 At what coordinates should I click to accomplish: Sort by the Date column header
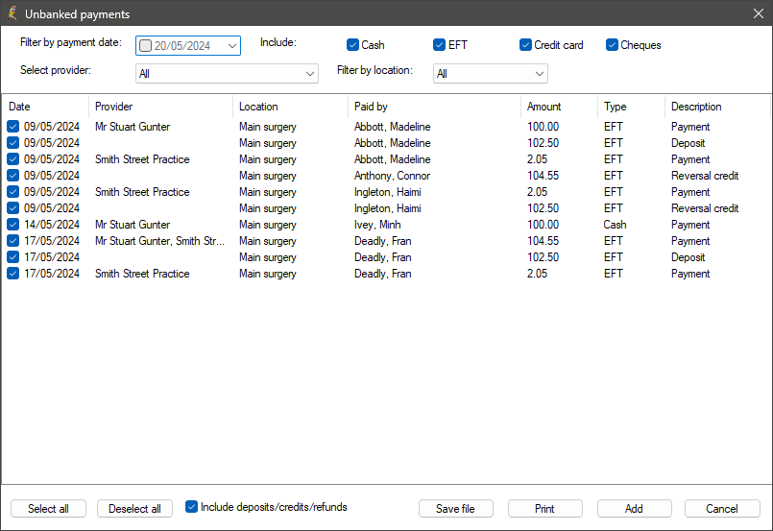pos(45,107)
